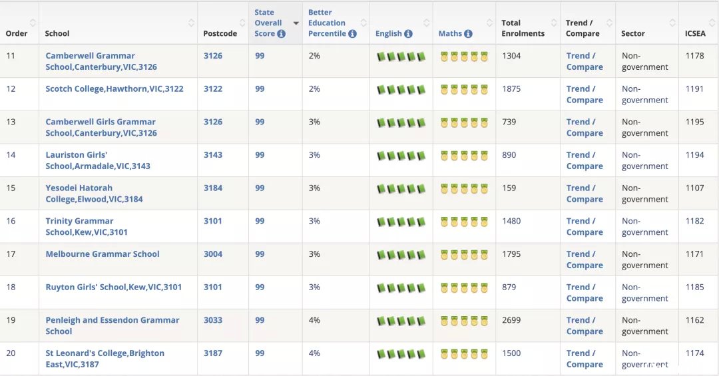Sort by ICSEA column arrows

[712, 23]
